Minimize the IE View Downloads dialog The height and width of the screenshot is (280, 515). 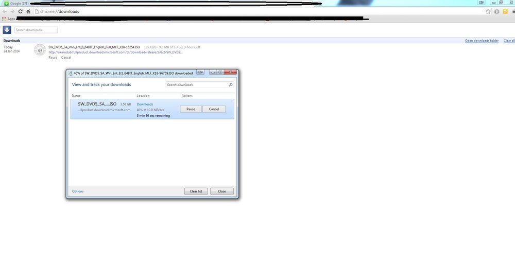tap(213, 72)
